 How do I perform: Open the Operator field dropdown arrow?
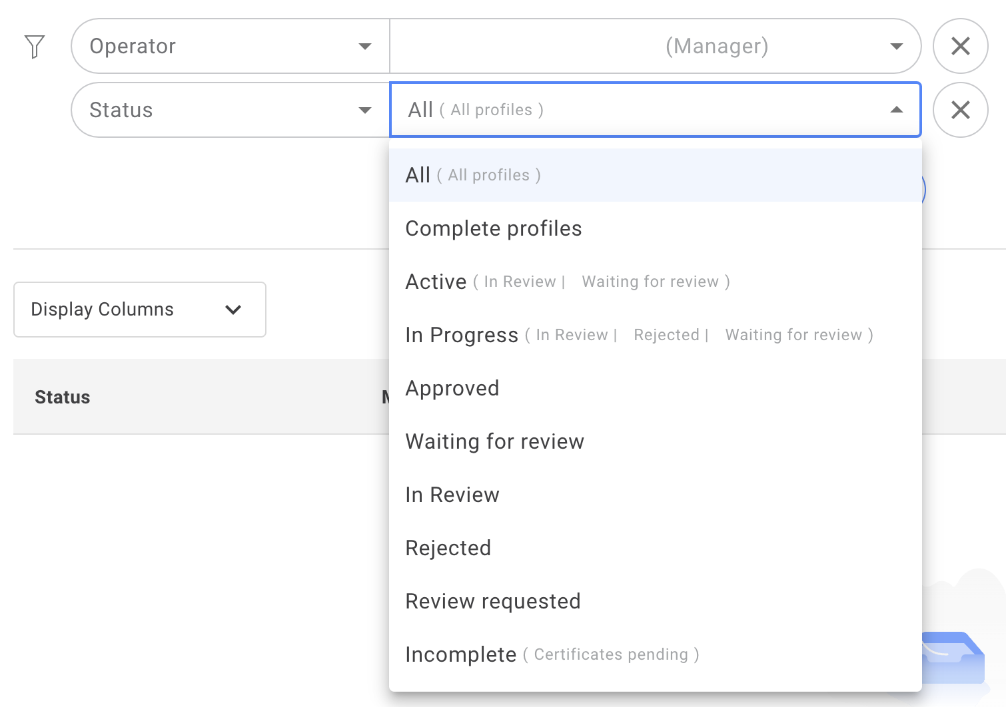[365, 46]
